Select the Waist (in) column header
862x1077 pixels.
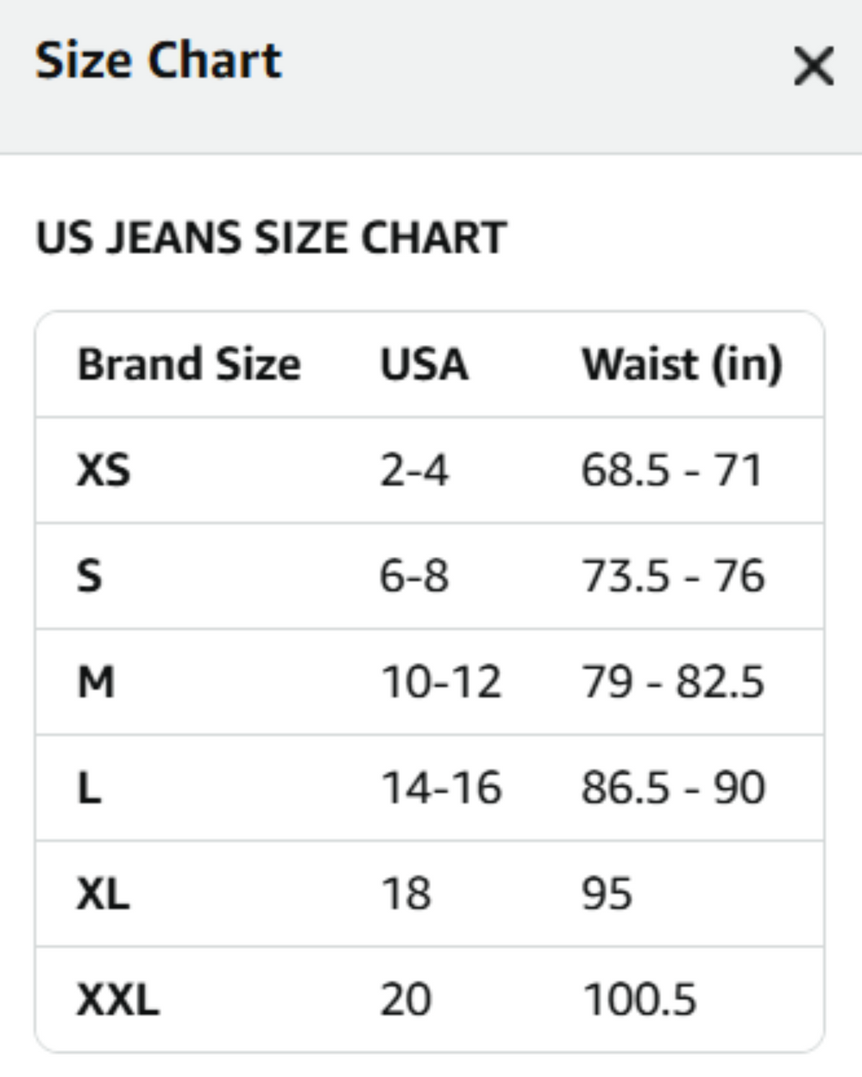click(682, 364)
